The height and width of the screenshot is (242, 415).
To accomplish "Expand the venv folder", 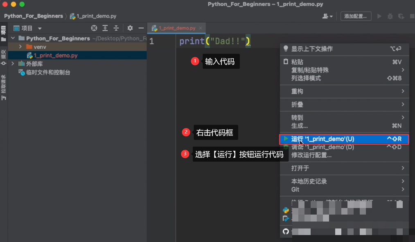I will [x=20, y=47].
